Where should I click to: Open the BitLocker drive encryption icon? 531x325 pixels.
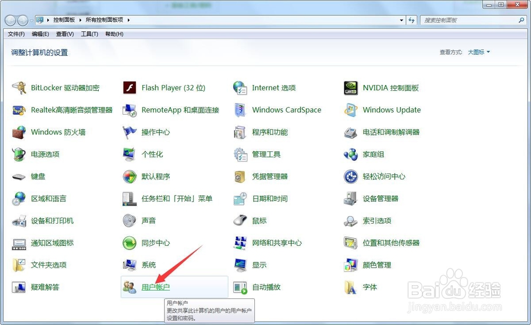(x=19, y=88)
